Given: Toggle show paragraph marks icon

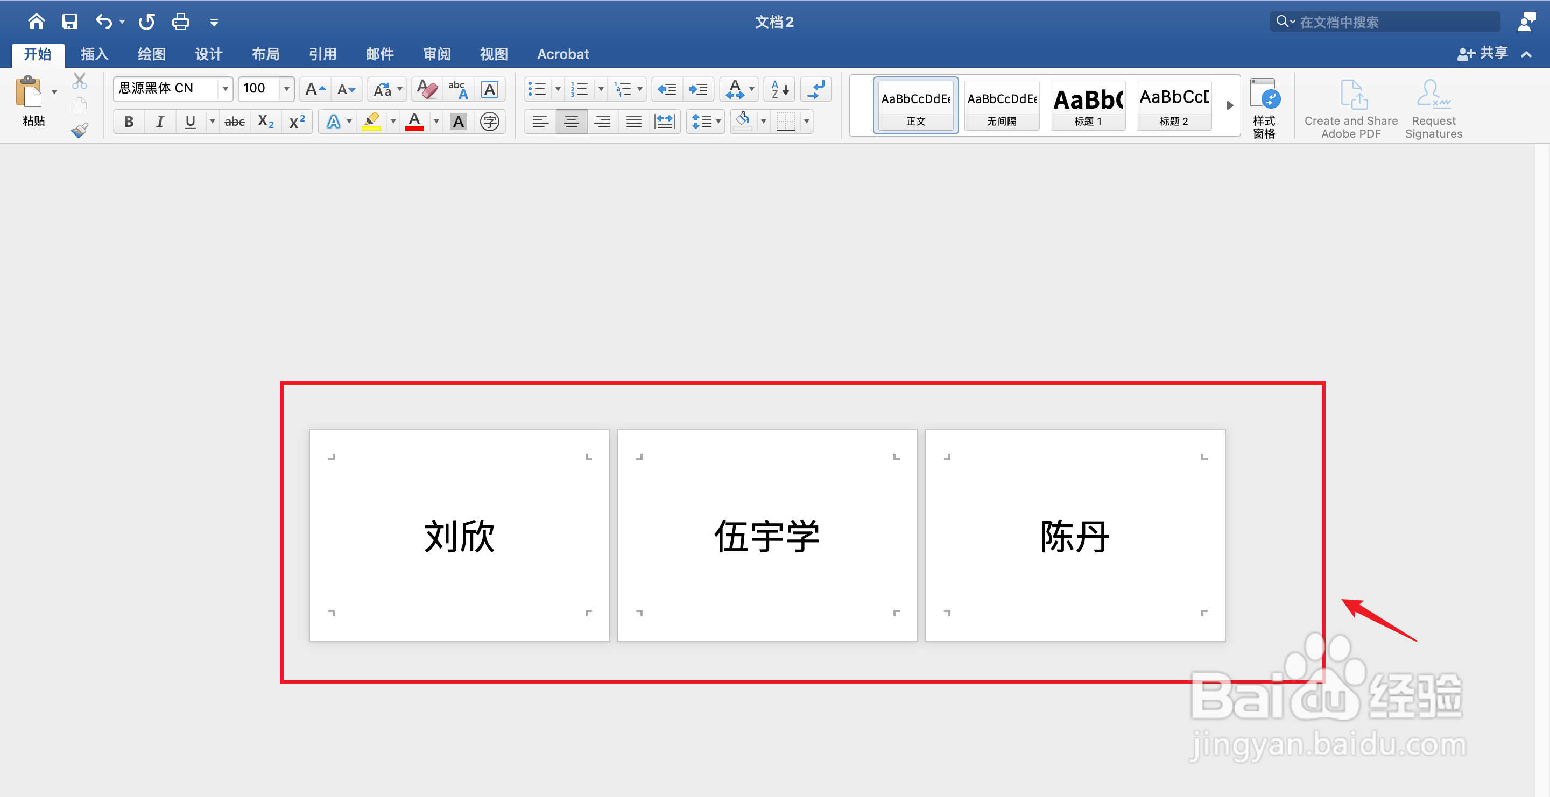Looking at the screenshot, I should [816, 90].
